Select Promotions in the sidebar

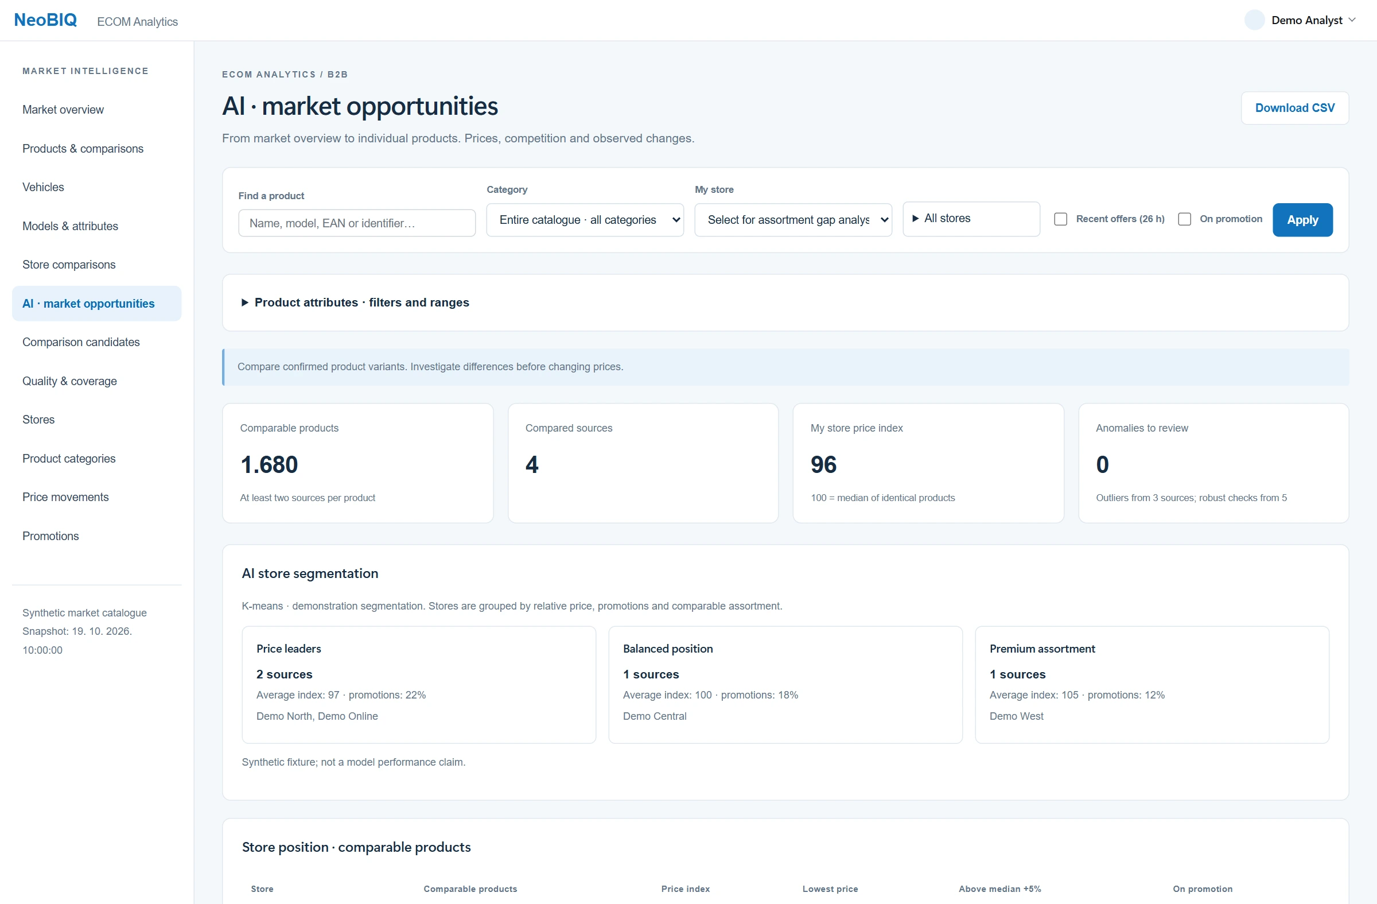(50, 536)
